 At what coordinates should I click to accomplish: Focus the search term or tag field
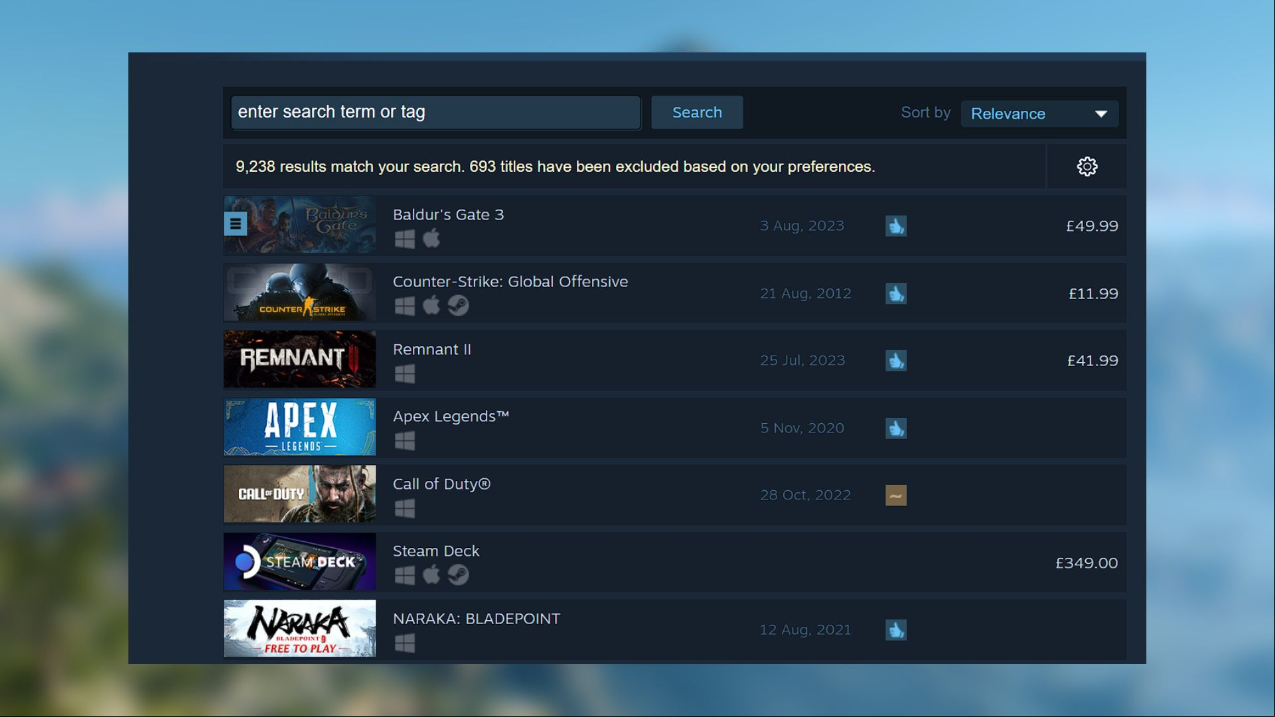click(435, 112)
